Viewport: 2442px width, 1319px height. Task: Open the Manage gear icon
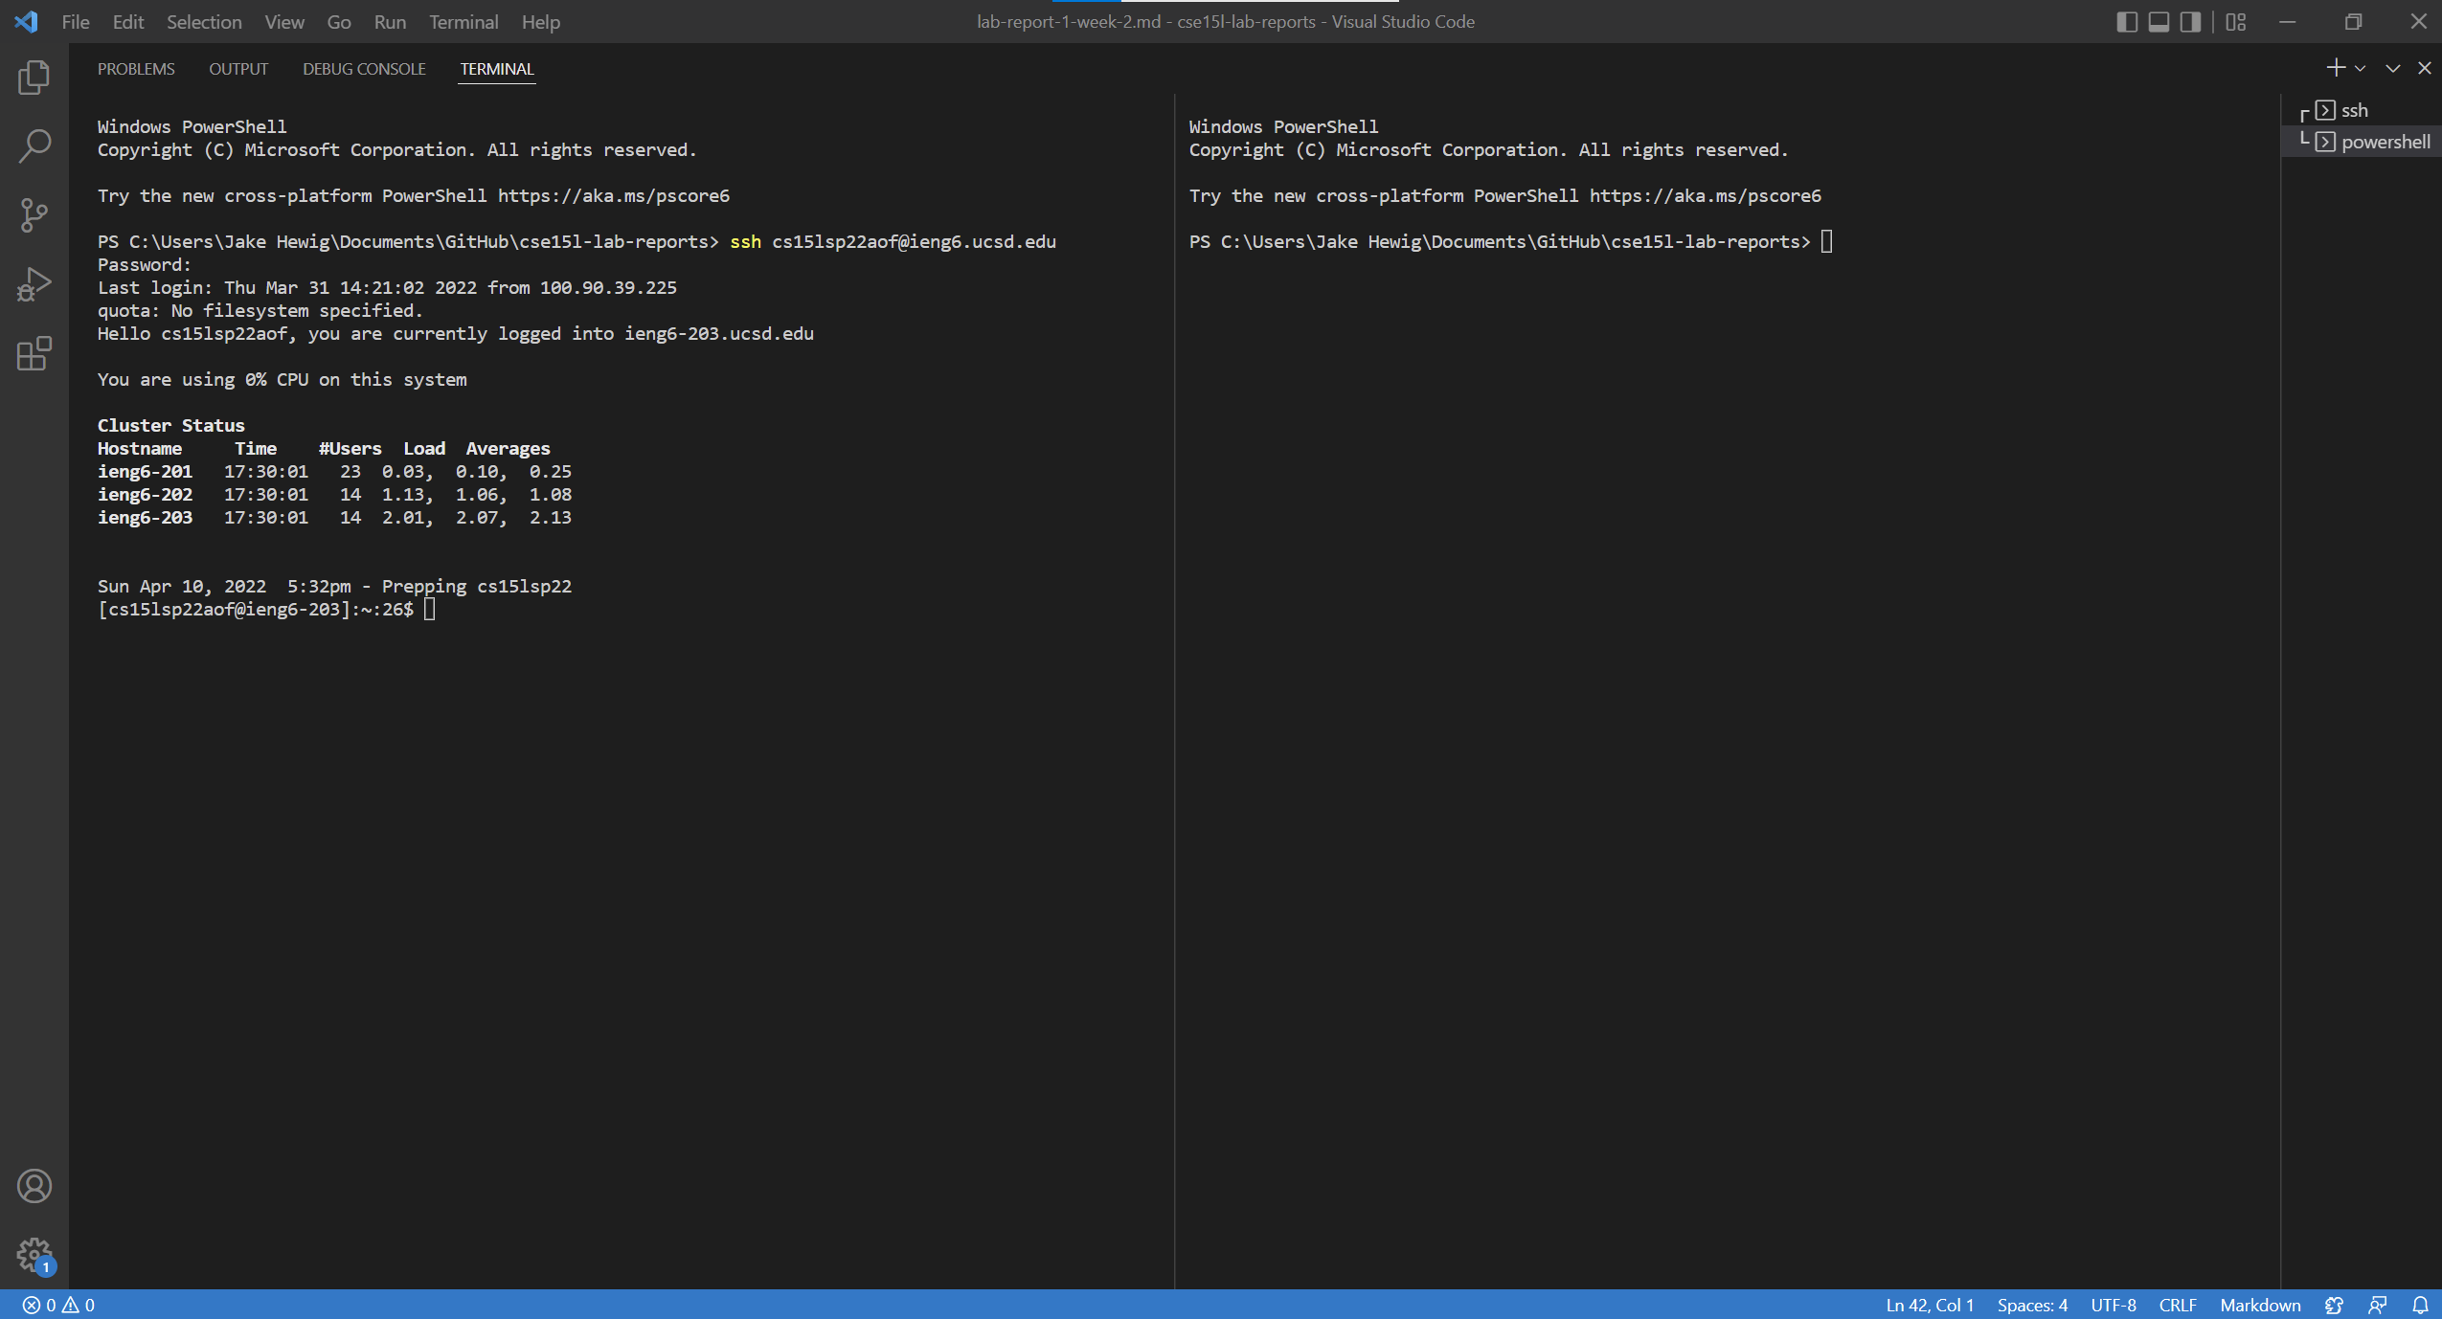pos(34,1254)
